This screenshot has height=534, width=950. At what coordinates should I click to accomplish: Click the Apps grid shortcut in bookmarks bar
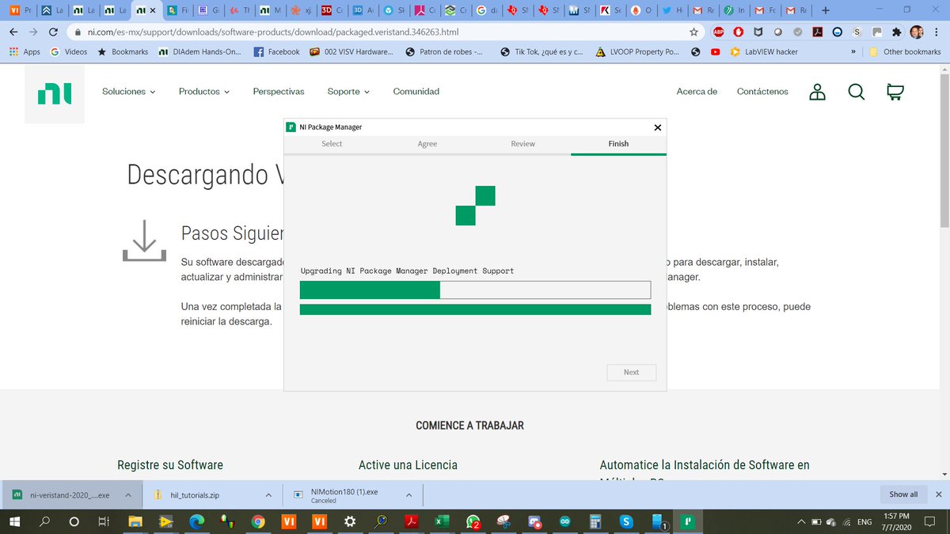tap(24, 51)
